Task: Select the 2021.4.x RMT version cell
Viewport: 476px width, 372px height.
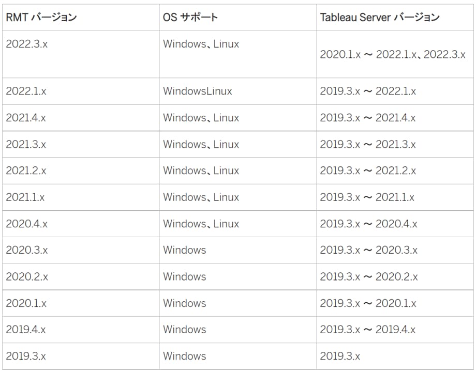Action: click(81, 118)
